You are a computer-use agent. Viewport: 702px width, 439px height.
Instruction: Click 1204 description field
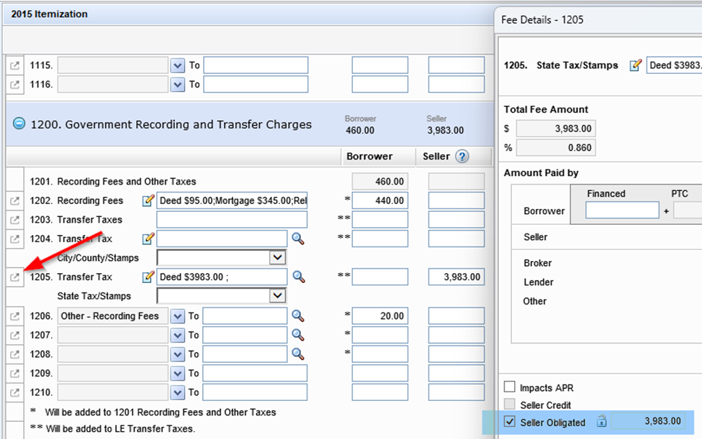[x=222, y=239]
